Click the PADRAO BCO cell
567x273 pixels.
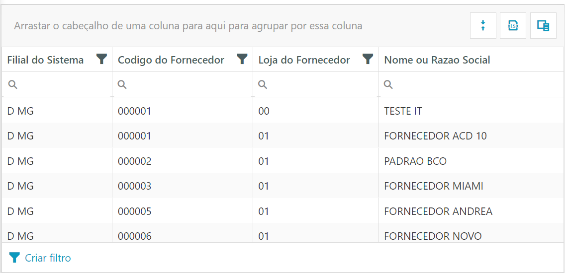pos(415,161)
